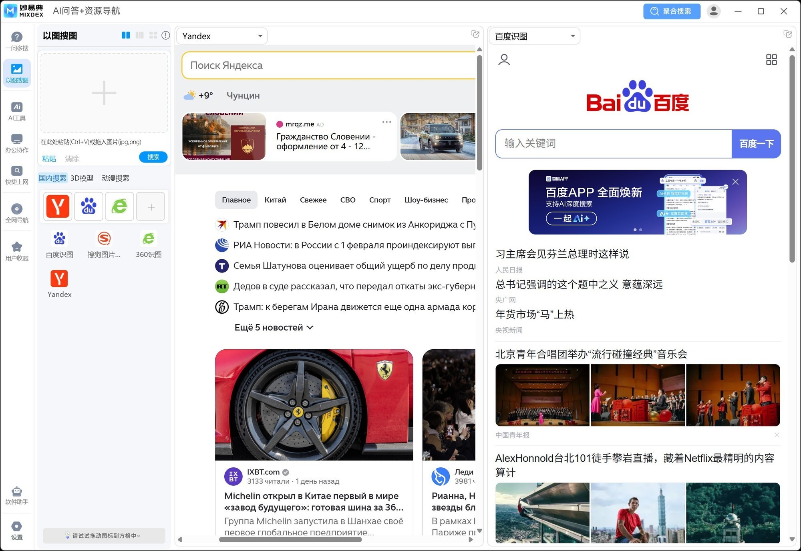Toggle the two-column layout view
Screen dimensions: 801x551
(126, 35)
